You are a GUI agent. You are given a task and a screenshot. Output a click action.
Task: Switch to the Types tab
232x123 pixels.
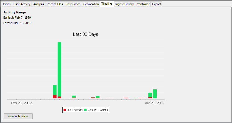[7, 4]
